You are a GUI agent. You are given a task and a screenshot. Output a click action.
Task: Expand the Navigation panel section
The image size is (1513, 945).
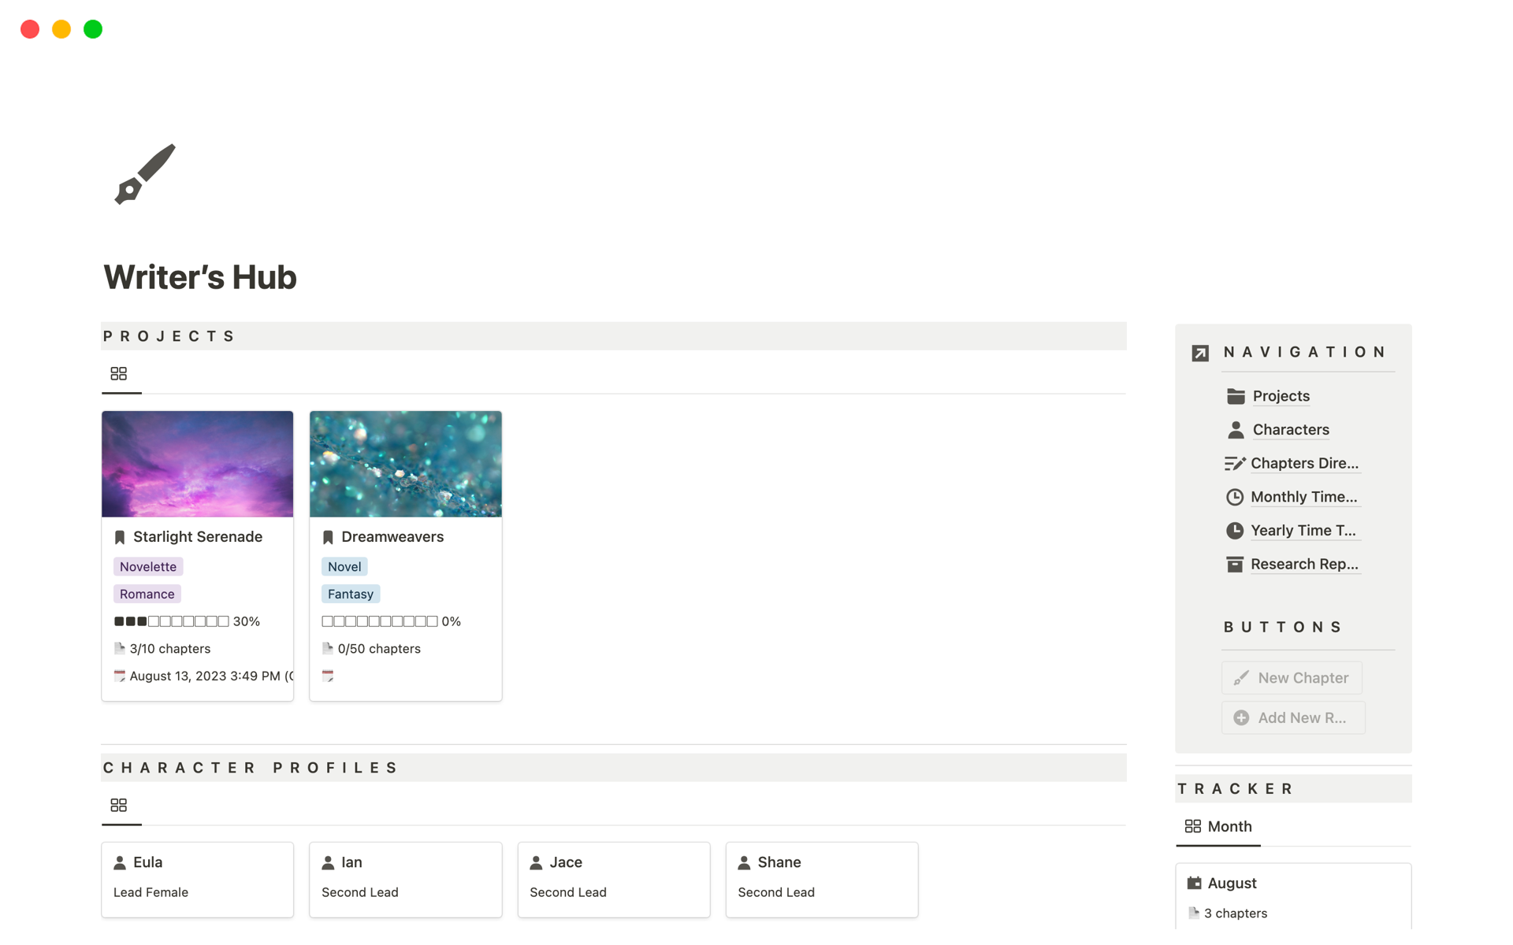(x=1199, y=352)
